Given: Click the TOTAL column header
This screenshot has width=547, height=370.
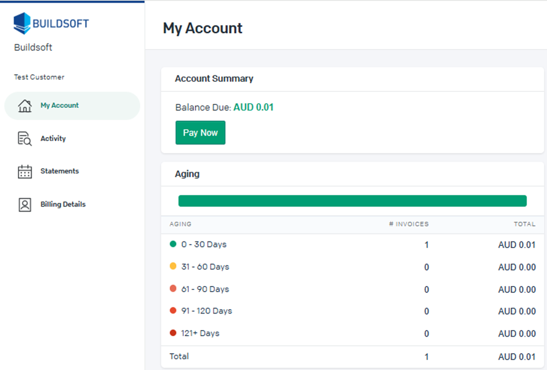Looking at the screenshot, I should pyautogui.click(x=524, y=224).
